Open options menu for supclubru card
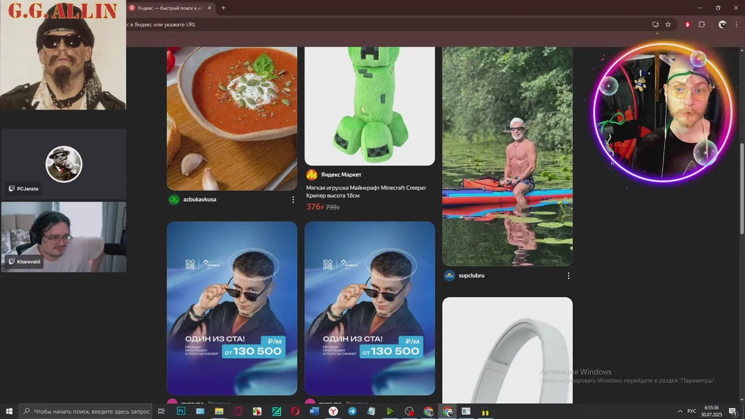Viewport: 745px width, 419px height. (569, 276)
